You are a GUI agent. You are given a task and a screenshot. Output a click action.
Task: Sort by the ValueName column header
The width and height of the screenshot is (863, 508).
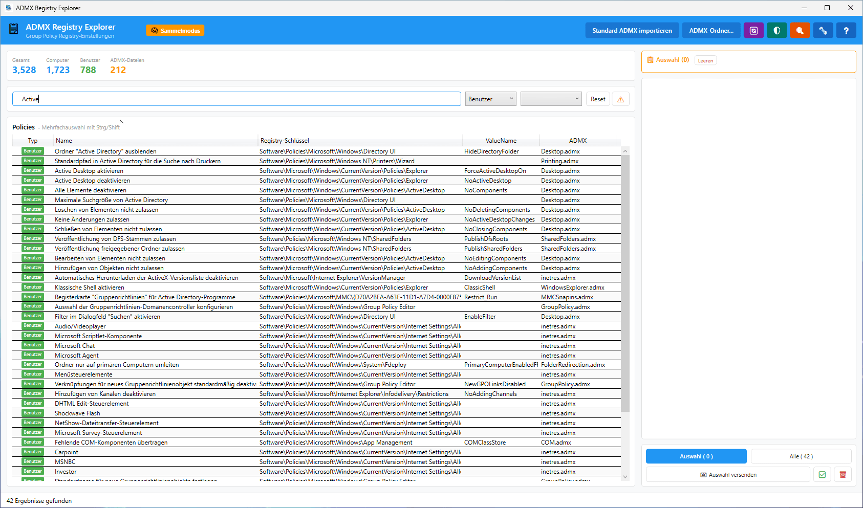501,141
